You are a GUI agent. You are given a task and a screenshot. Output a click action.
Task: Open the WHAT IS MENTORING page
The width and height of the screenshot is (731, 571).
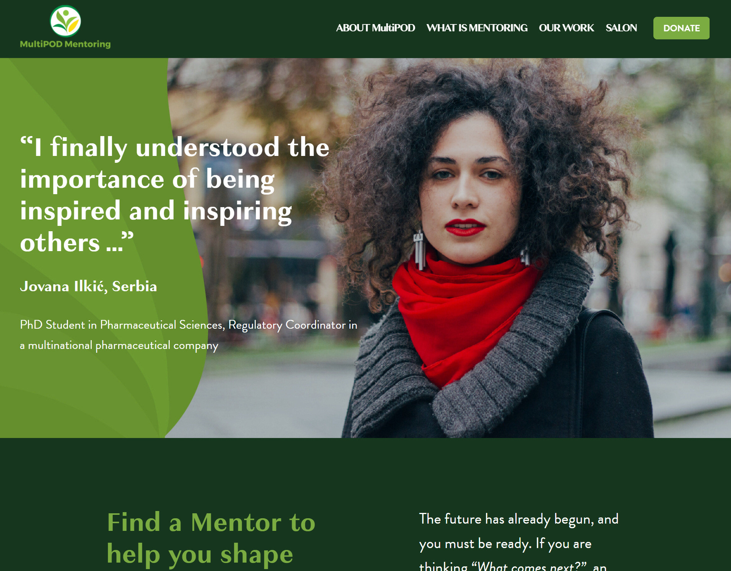[x=477, y=28]
